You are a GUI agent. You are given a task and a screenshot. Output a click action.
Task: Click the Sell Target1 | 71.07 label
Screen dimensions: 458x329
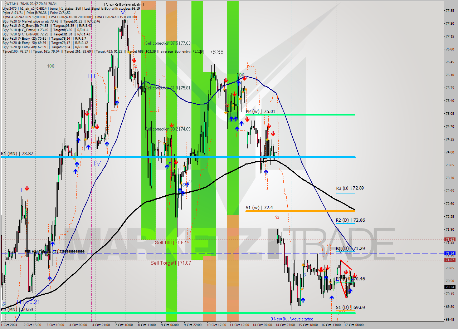pos(171,263)
